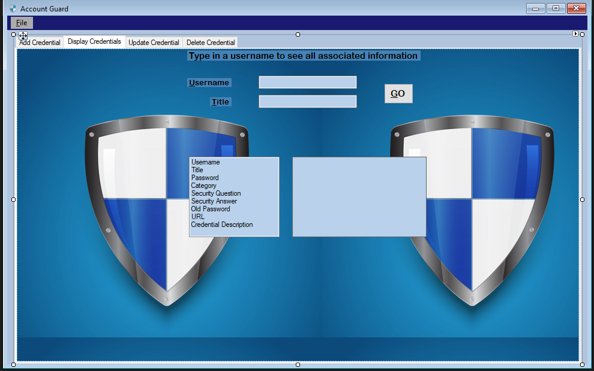
Task: Maximize the Account Guard window
Action: 556,8
